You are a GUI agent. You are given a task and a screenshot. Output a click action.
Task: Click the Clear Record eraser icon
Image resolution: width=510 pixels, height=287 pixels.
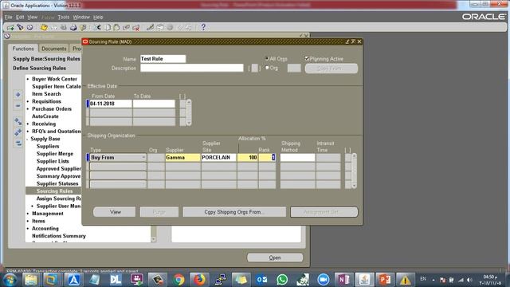[x=126, y=28]
